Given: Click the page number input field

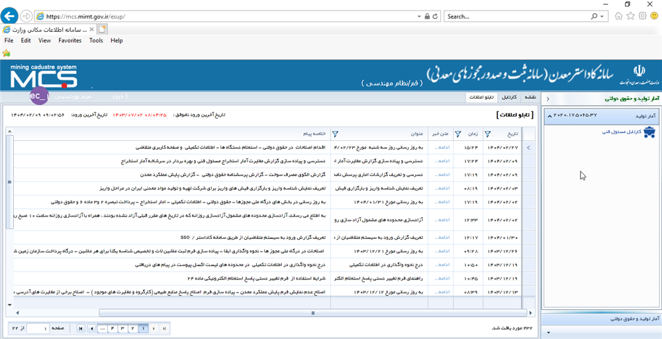Looking at the screenshot, I should 36,328.
